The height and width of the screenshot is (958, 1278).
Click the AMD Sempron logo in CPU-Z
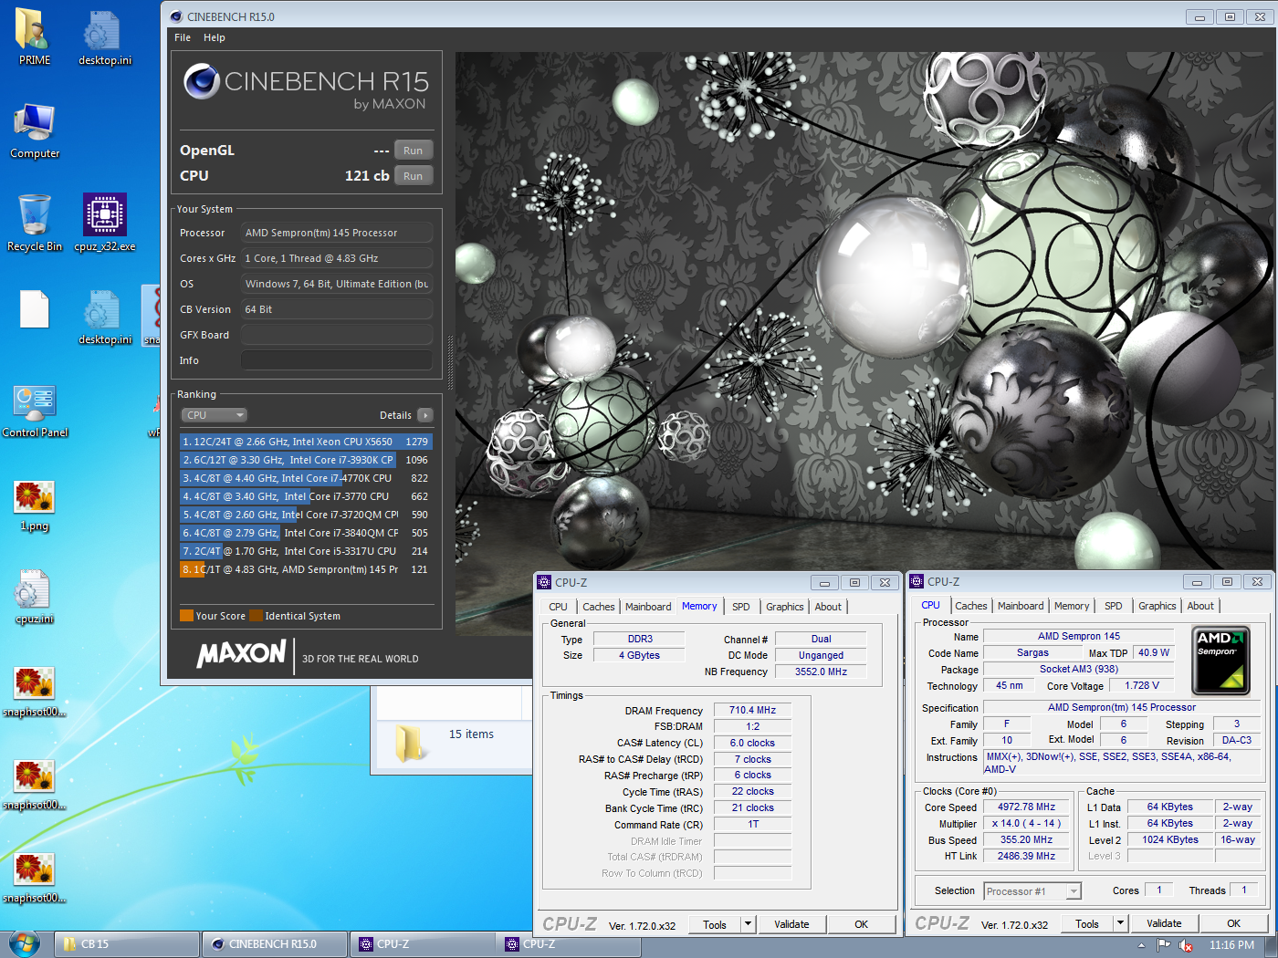1220,661
